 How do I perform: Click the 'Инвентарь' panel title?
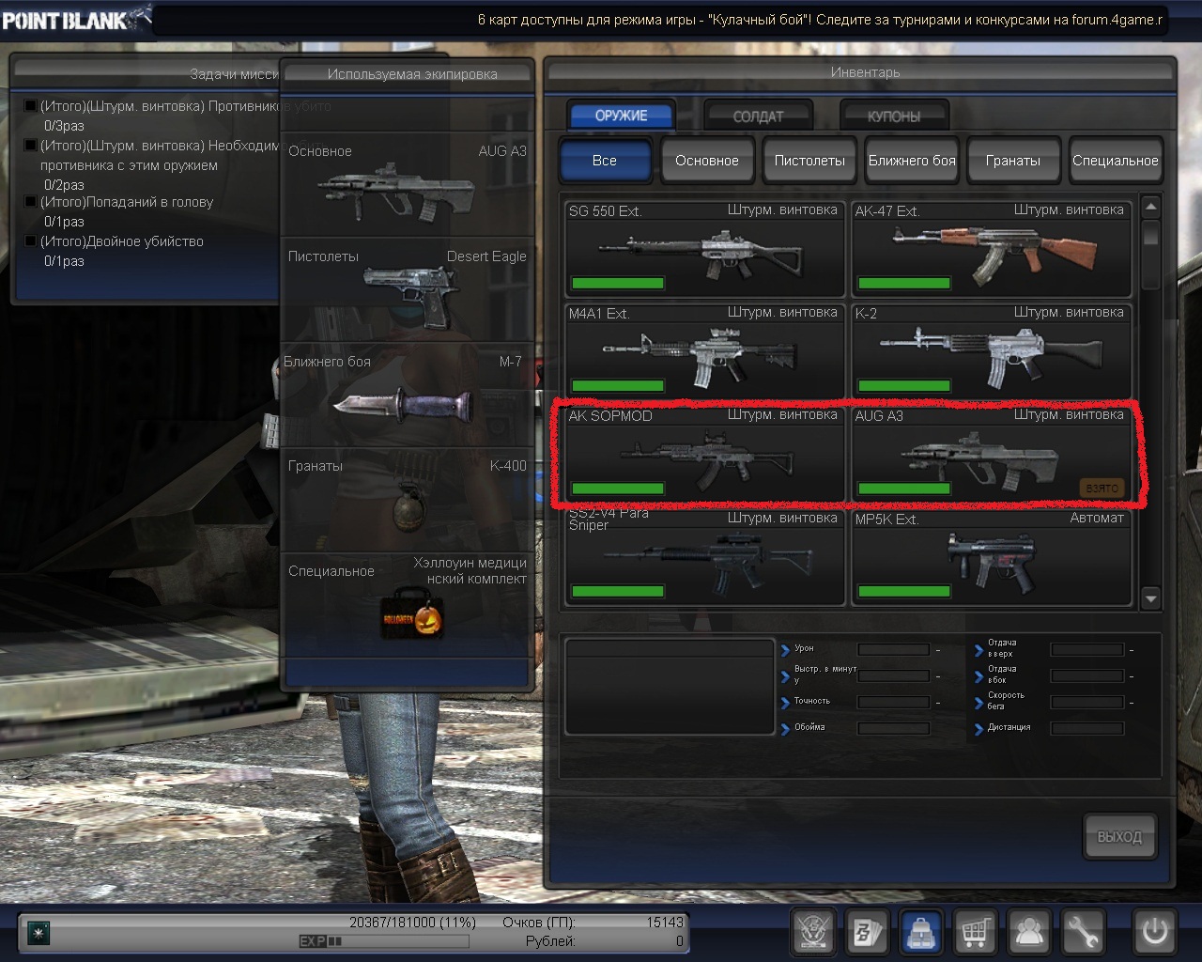(x=865, y=72)
